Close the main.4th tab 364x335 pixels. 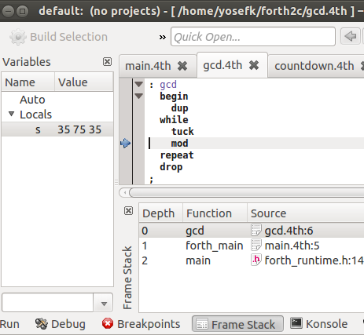click(x=182, y=66)
